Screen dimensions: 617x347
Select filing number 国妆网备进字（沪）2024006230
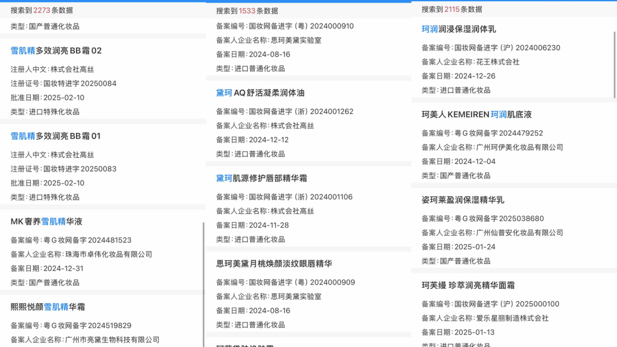click(507, 47)
